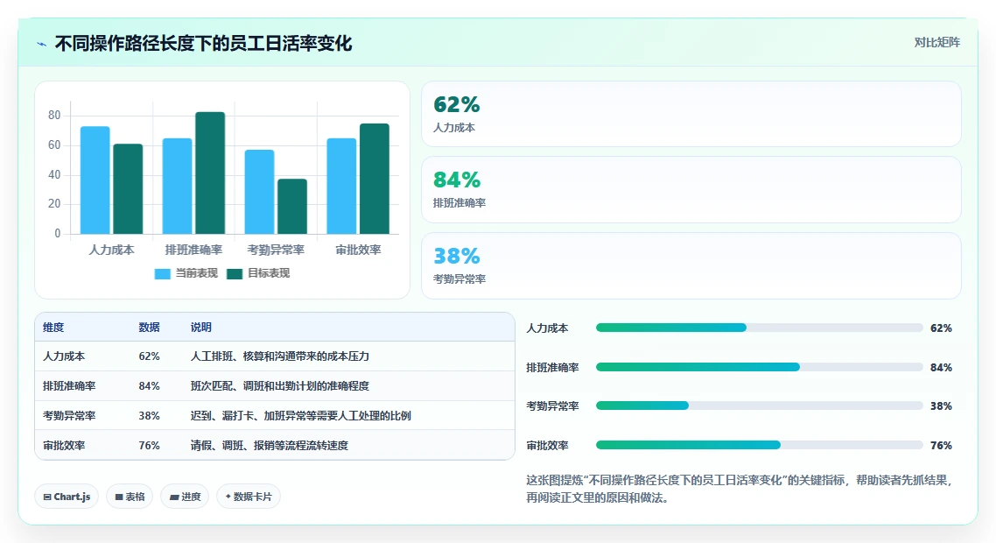The image size is (996, 543).
Task: Click the 当前表现 bar for 审批效率
Action: (341, 186)
